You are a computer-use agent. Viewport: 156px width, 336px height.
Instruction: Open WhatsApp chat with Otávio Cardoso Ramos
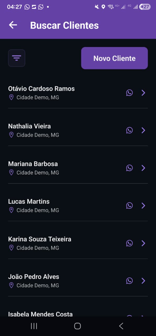point(129,93)
